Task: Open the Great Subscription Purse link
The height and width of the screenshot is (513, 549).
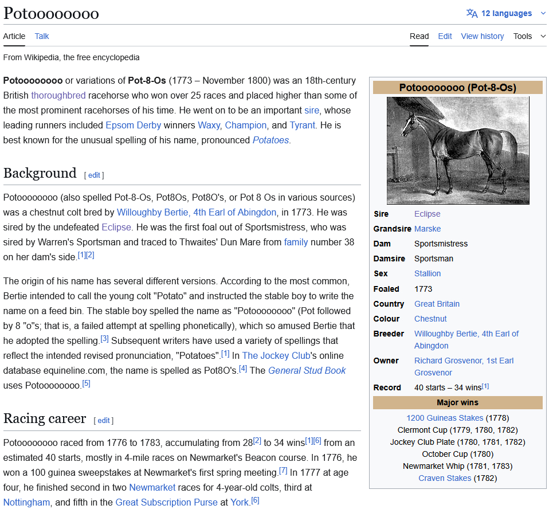Action: click(x=166, y=502)
